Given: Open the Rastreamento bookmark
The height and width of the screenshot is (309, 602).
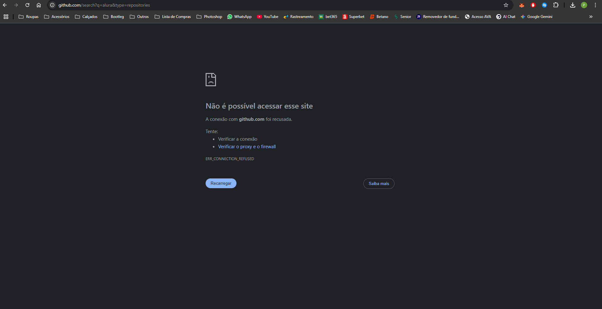Looking at the screenshot, I should (x=298, y=17).
